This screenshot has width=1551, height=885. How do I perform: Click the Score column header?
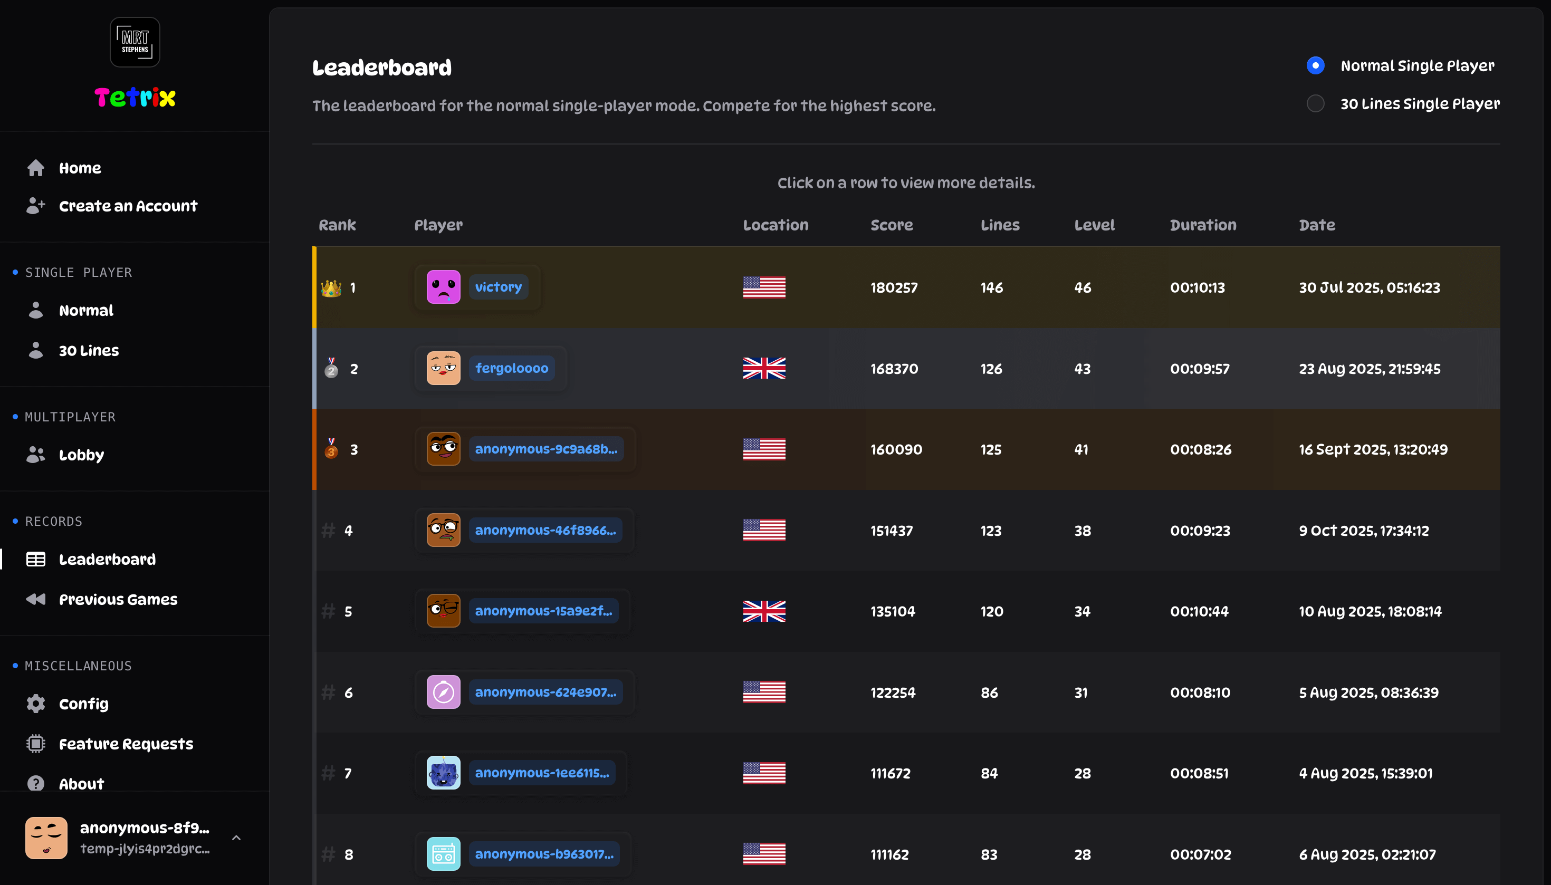click(x=892, y=225)
